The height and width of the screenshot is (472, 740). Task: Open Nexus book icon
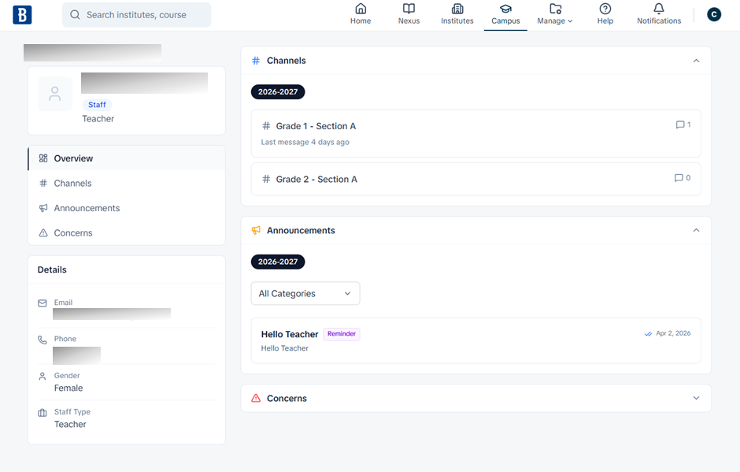[x=409, y=9]
